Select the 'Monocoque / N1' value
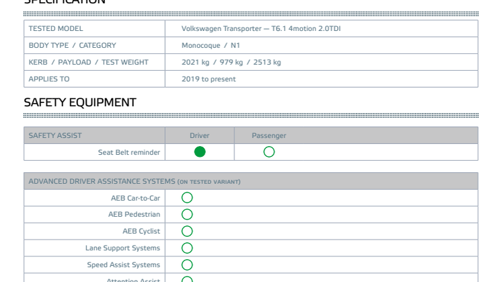The image size is (502, 282). pyautogui.click(x=211, y=46)
